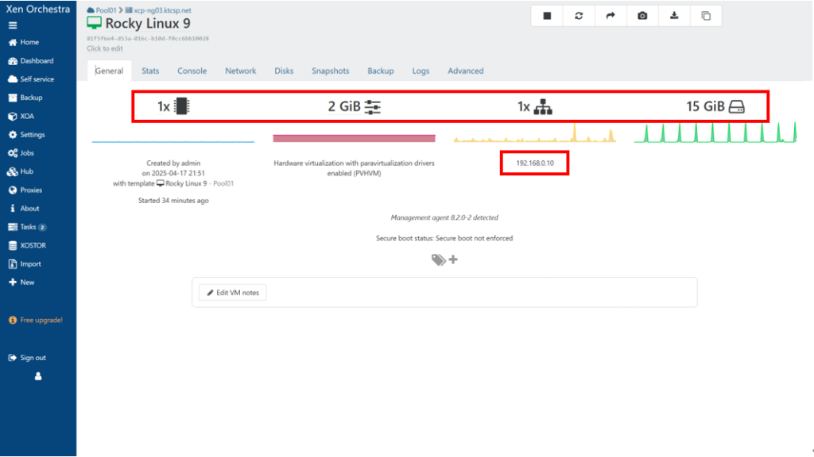Click the user profile icon in sidebar
The width and height of the screenshot is (814, 457).
pyautogui.click(x=37, y=377)
